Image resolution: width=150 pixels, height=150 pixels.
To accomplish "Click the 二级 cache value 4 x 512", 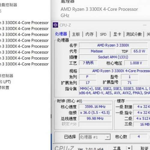I will (x=142, y=118).
